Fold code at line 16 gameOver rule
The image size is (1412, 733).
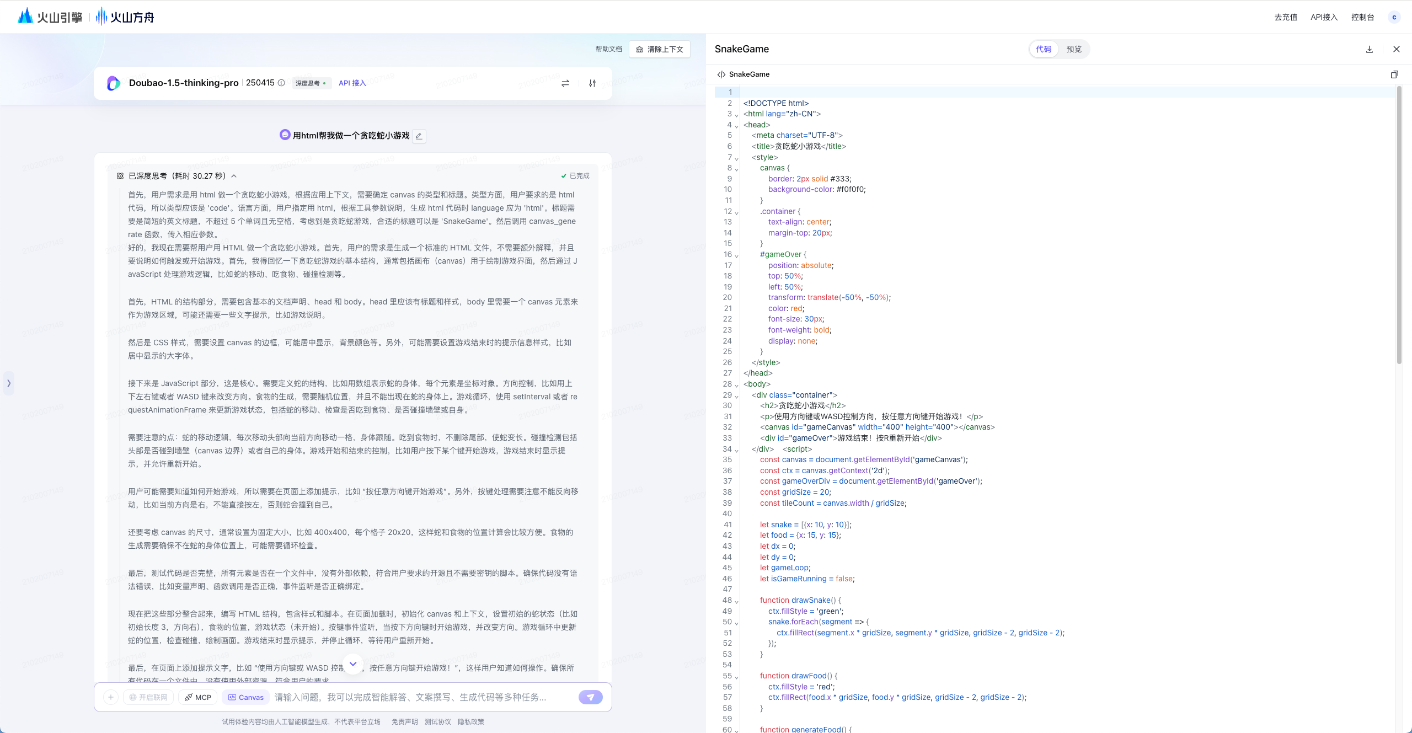(x=737, y=255)
